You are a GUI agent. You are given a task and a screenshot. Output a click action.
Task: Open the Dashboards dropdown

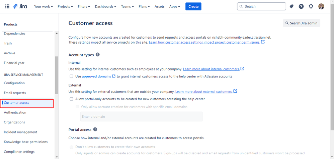pos(106,6)
